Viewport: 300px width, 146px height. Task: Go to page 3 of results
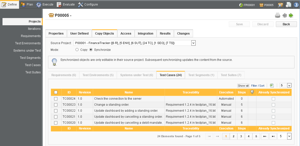pos(241,136)
